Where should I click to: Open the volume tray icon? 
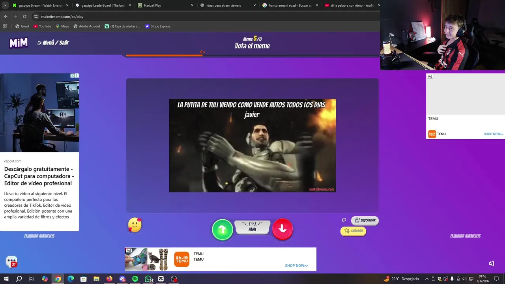(464, 279)
